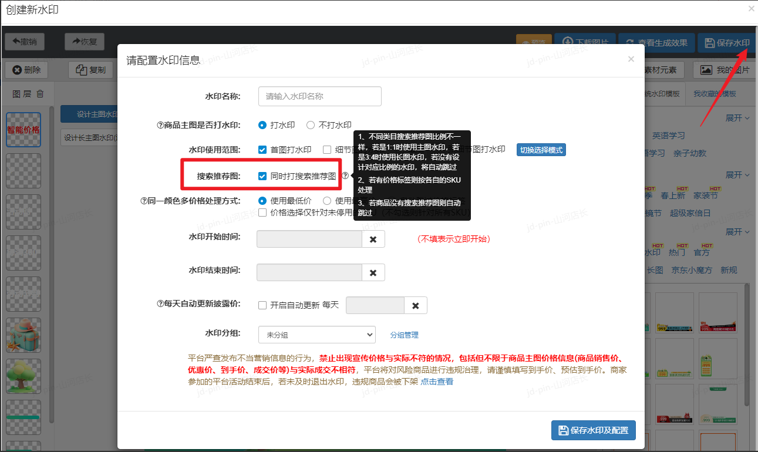Screen dimensions: 758x452
Task: Enable the 开启自动更新 checkbox
Action: pyautogui.click(x=262, y=305)
